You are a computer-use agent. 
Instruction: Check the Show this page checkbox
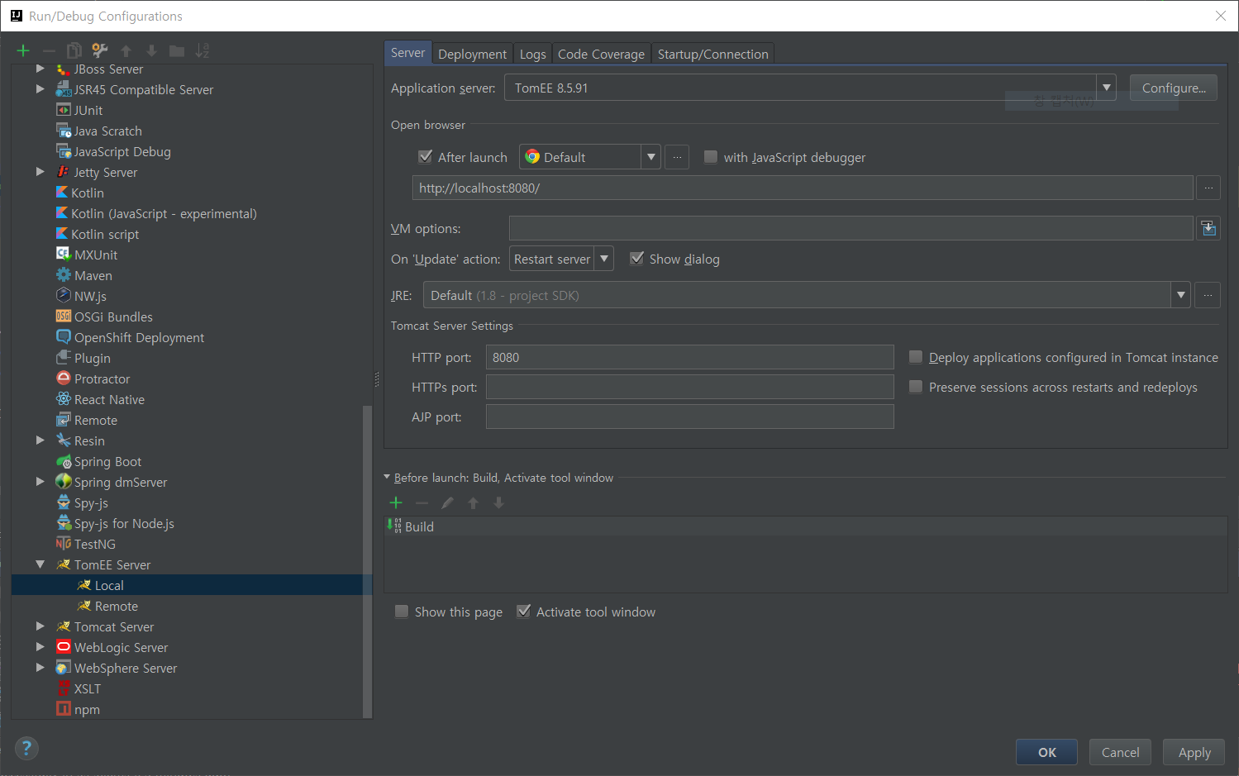point(402,612)
